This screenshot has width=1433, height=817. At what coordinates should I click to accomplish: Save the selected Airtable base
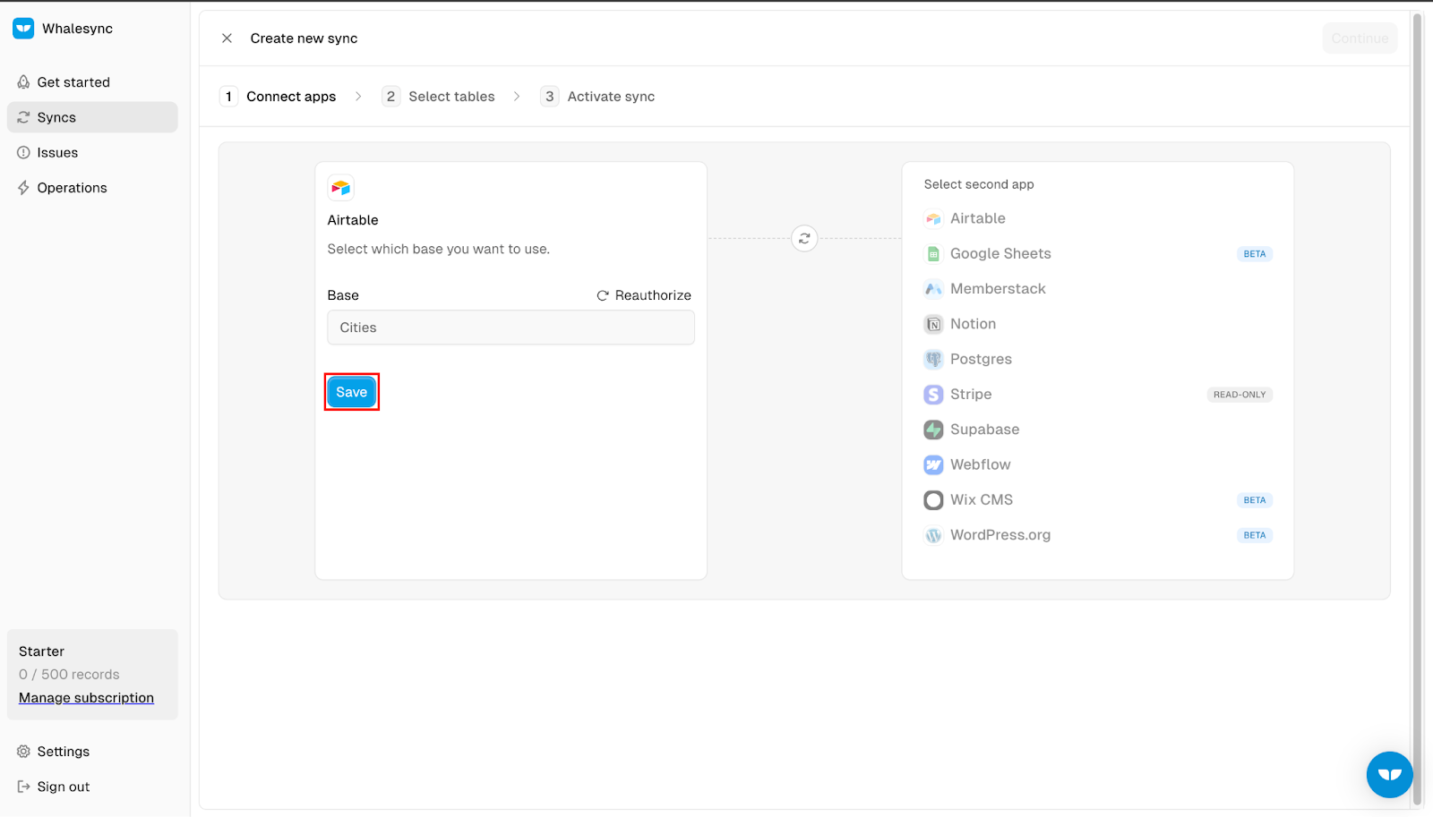click(351, 392)
